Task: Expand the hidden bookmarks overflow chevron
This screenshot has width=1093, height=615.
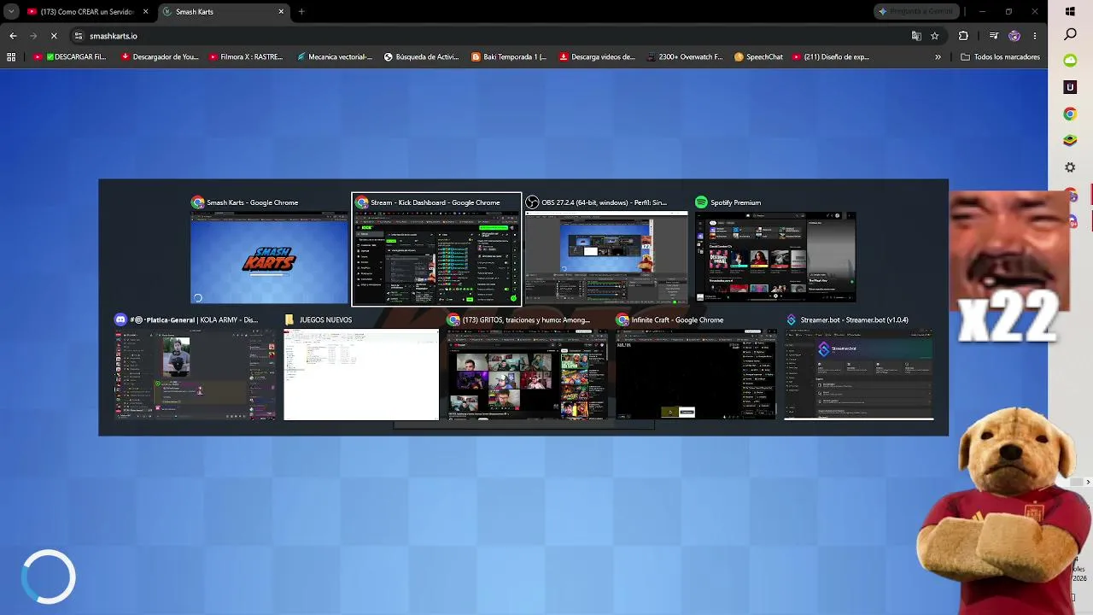Action: (x=938, y=57)
